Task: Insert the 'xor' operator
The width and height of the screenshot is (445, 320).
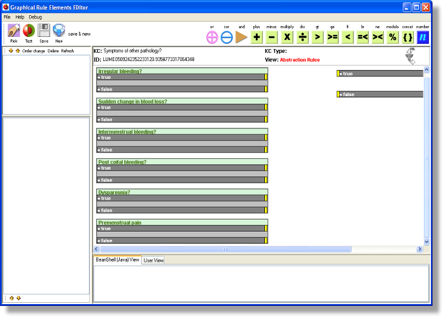Action: point(227,37)
